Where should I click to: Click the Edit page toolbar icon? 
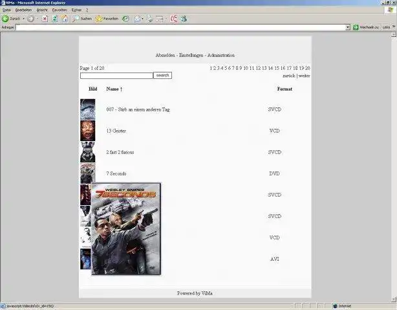click(x=160, y=19)
